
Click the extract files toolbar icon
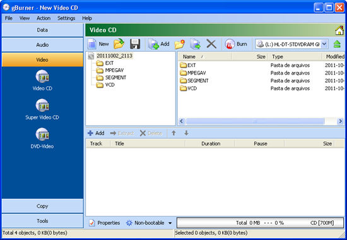pyautogui.click(x=195, y=44)
